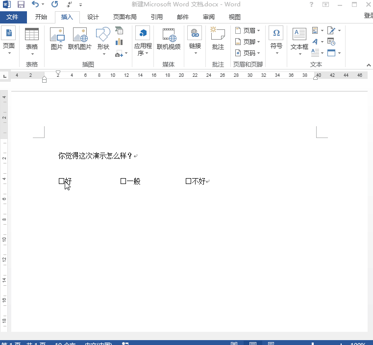The height and width of the screenshot is (345, 373).
Task: Click the right indent marker on ruler
Action: pyautogui.click(x=316, y=77)
